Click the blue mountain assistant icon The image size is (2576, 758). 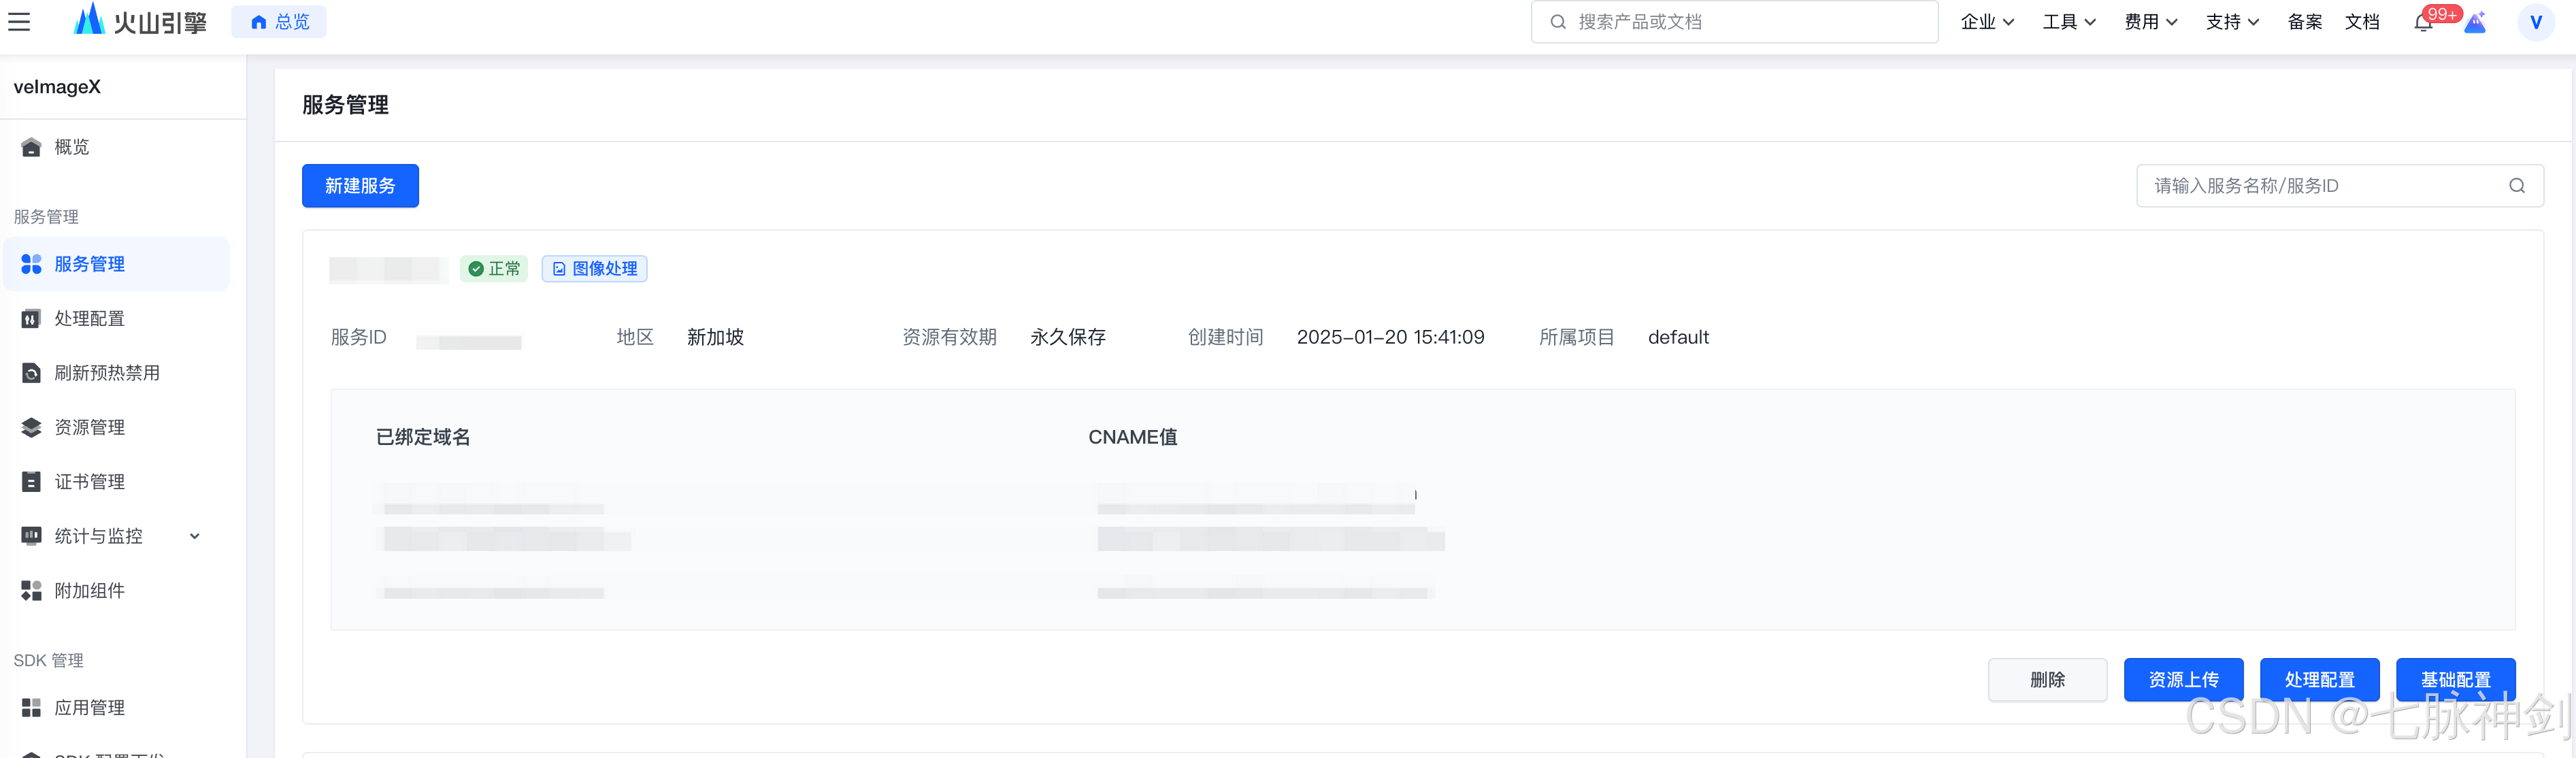tap(2475, 22)
